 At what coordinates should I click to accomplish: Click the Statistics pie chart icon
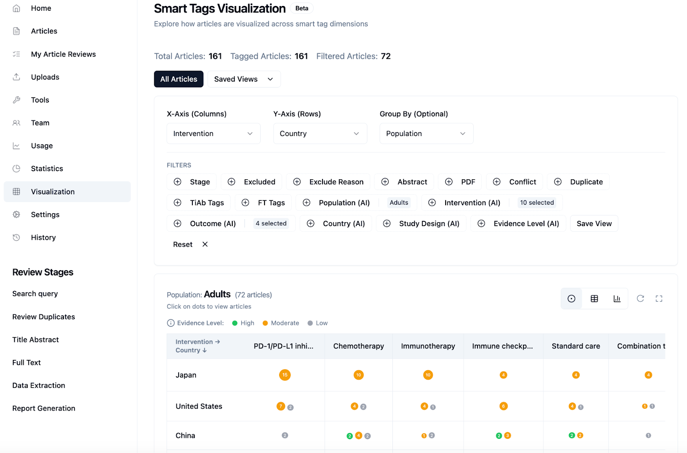(x=16, y=169)
